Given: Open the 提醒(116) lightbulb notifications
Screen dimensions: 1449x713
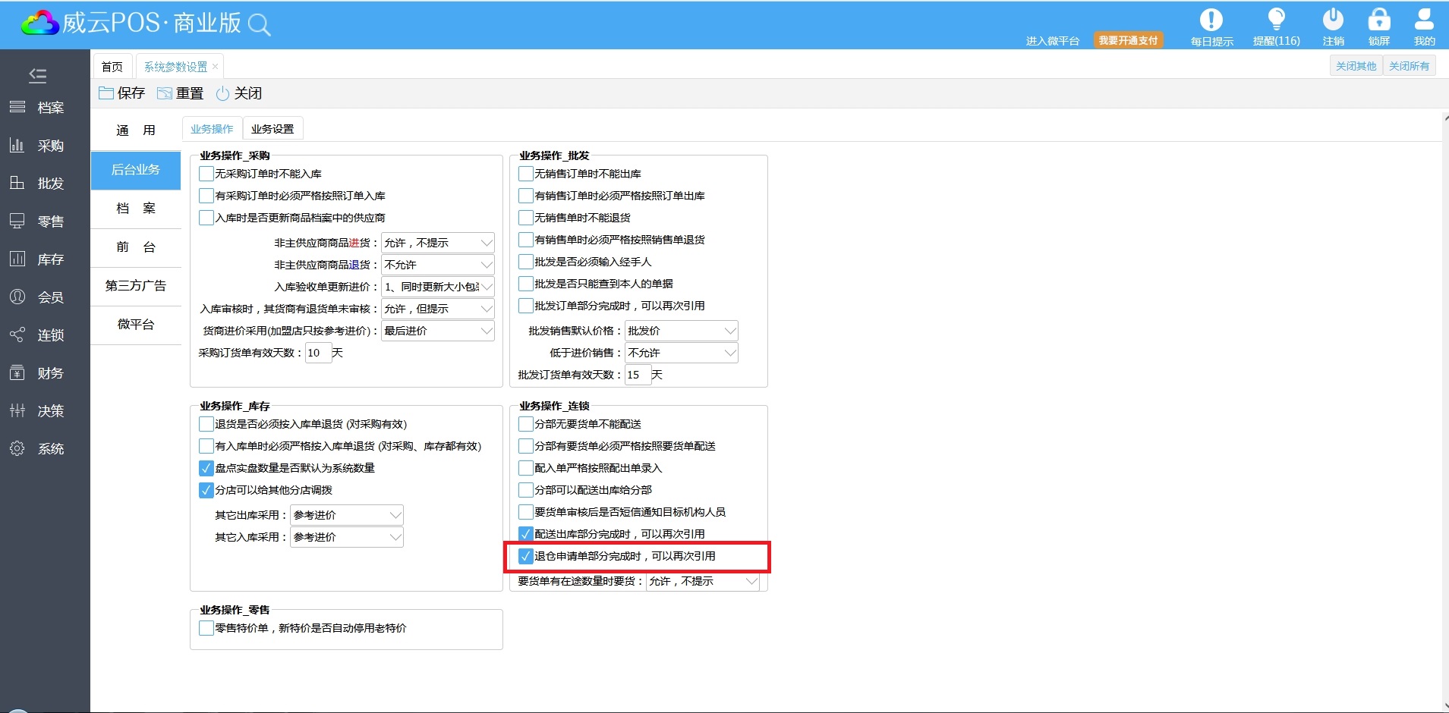Looking at the screenshot, I should [1276, 20].
